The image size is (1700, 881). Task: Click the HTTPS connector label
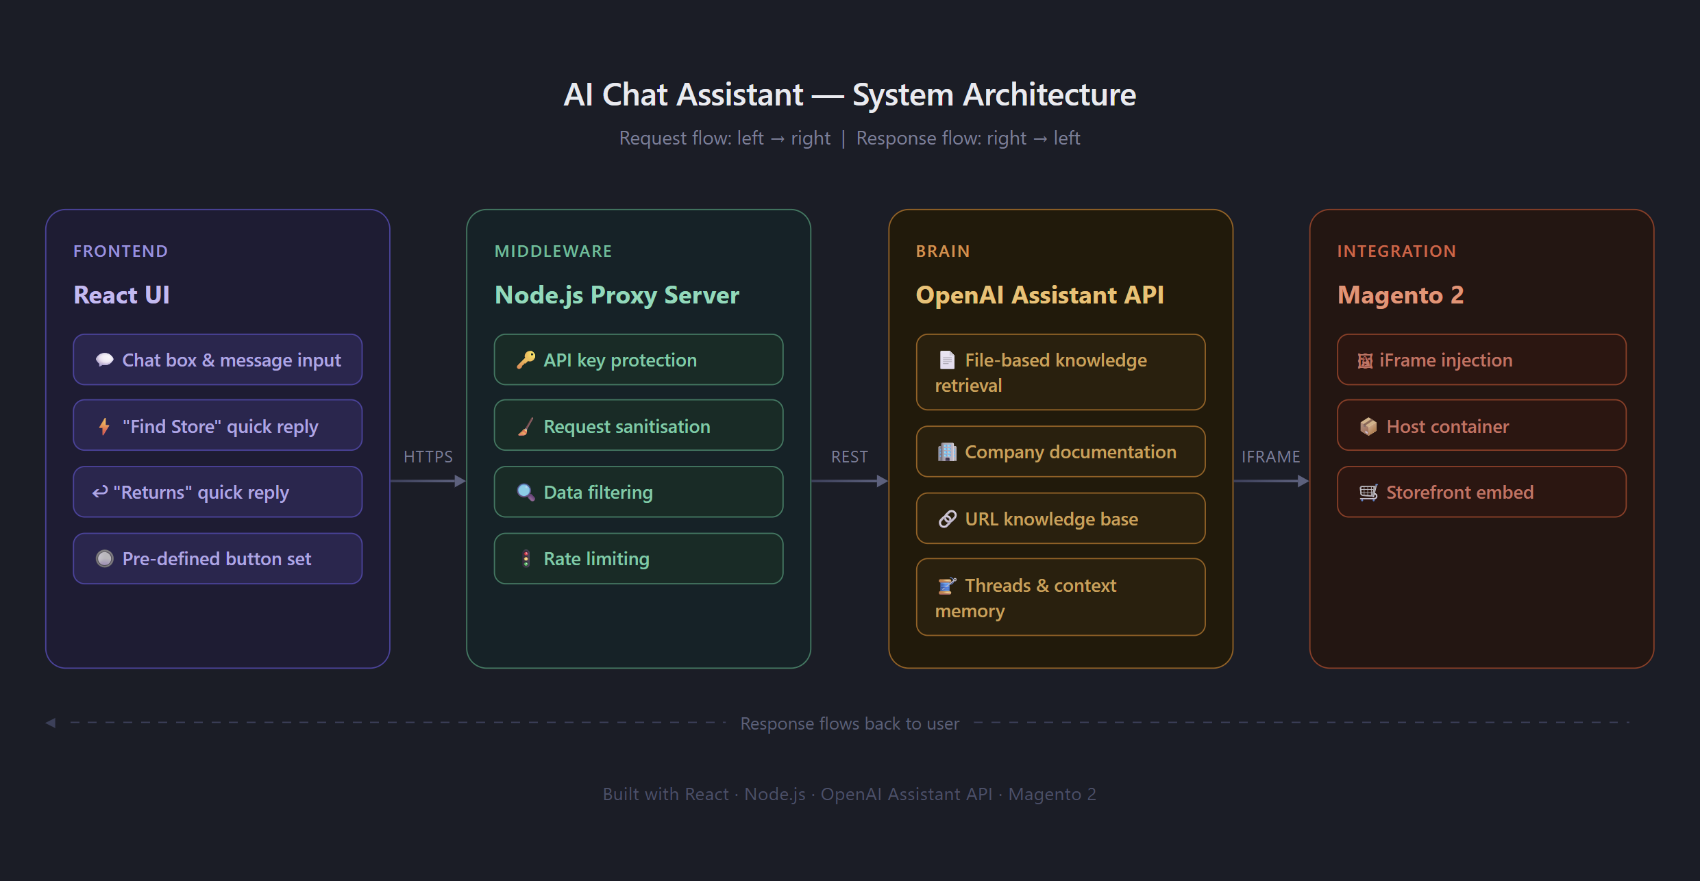tap(428, 457)
